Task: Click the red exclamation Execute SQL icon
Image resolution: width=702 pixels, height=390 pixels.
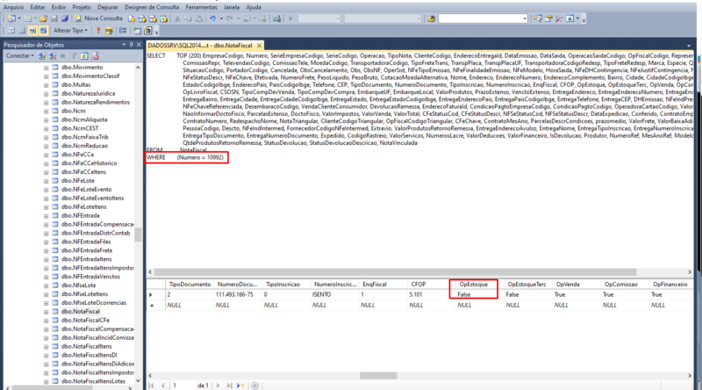Action: [x=98, y=31]
